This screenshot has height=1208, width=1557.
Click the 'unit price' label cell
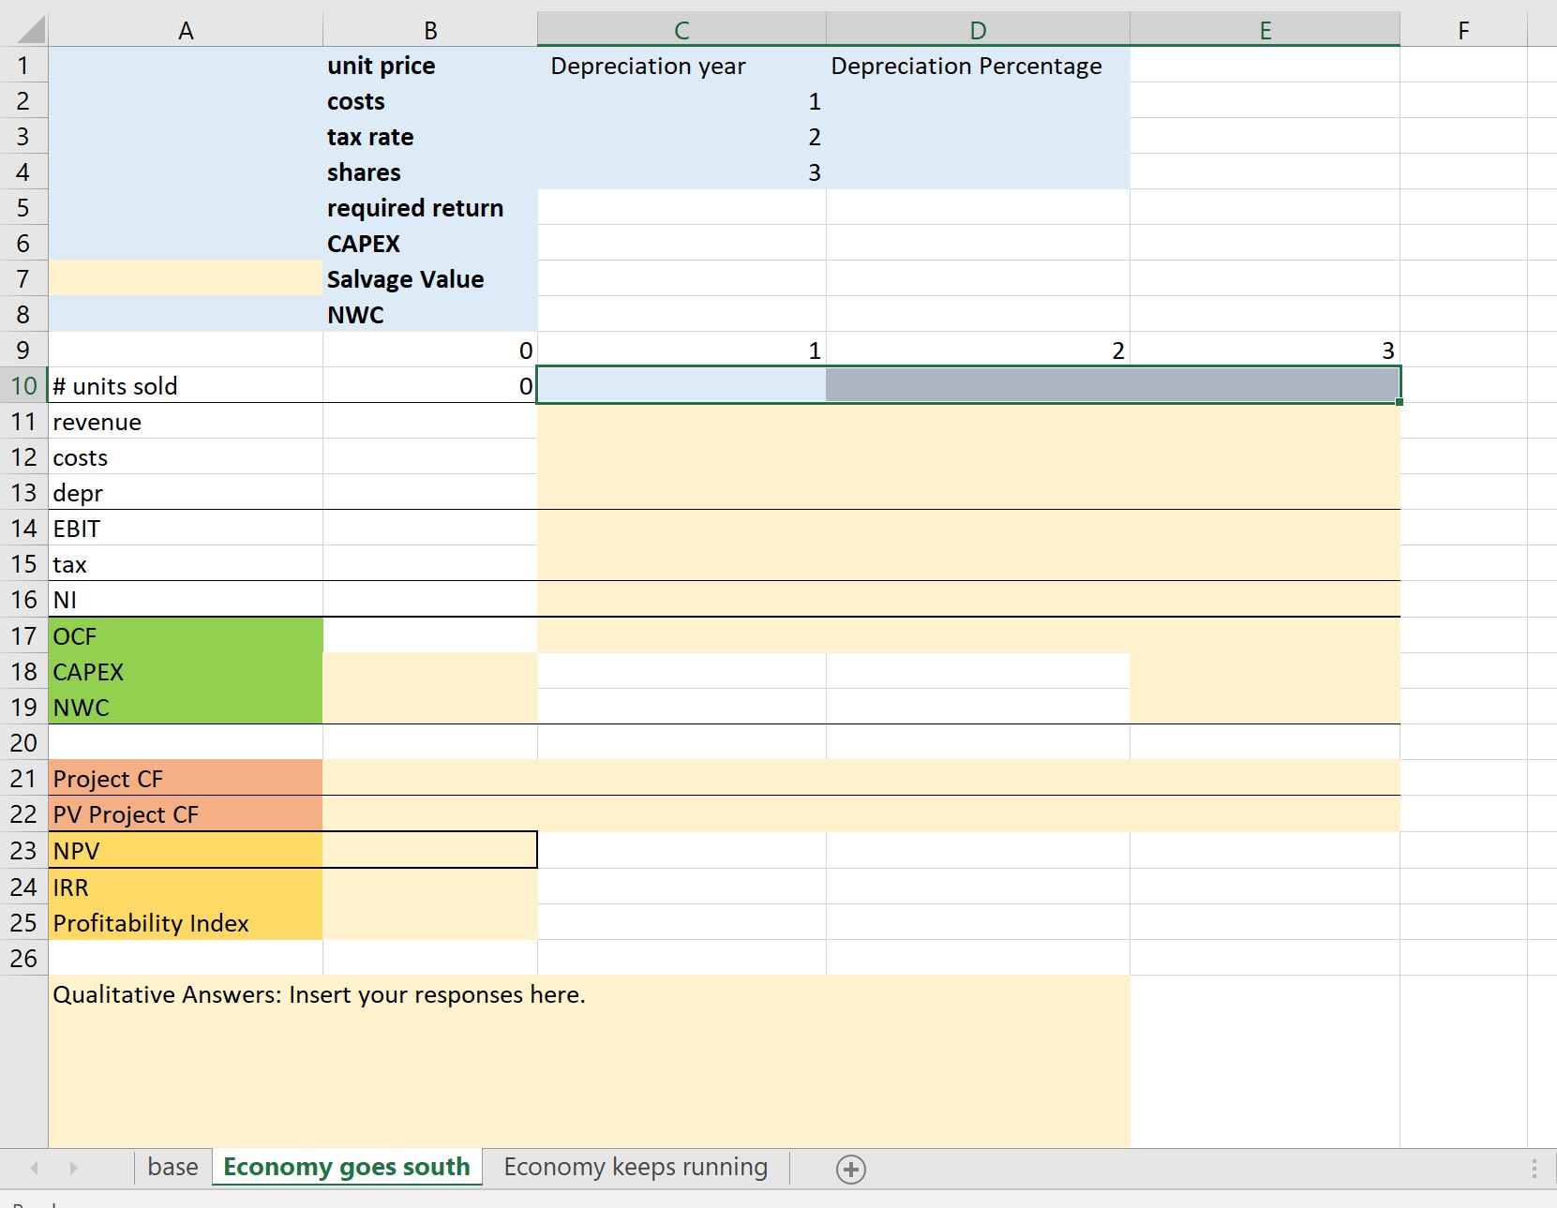[430, 66]
